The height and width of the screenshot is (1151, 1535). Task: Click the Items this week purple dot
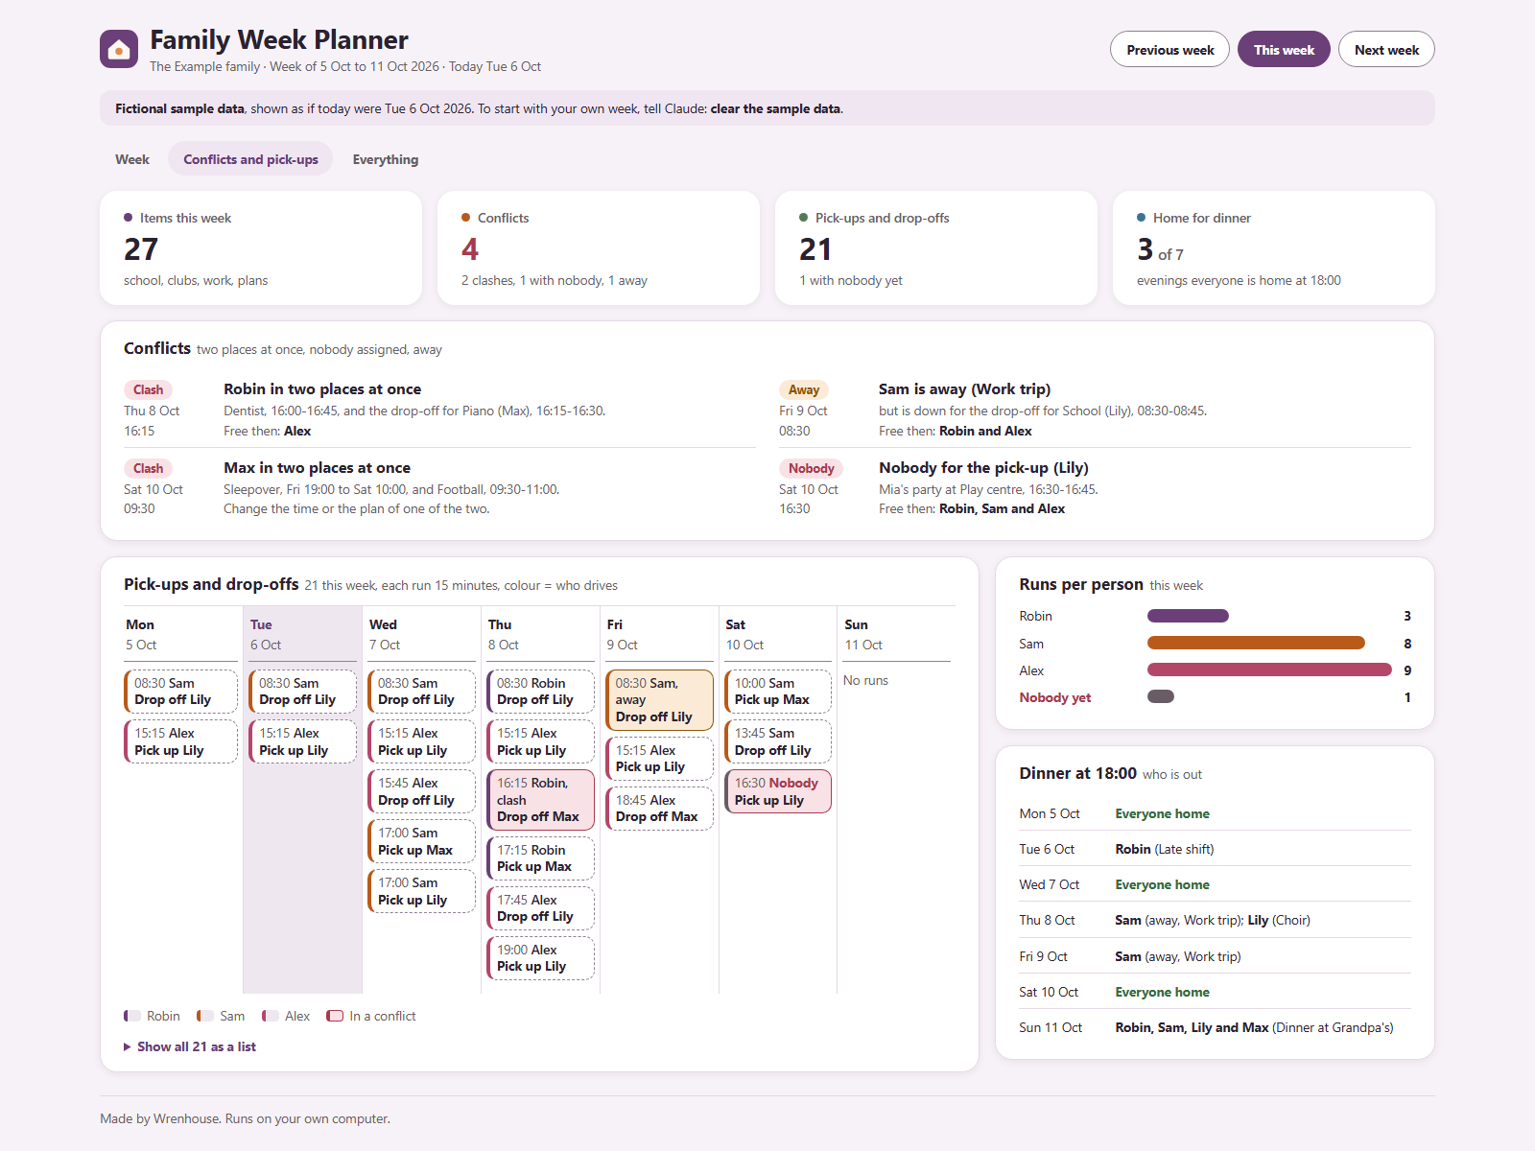[x=129, y=218]
